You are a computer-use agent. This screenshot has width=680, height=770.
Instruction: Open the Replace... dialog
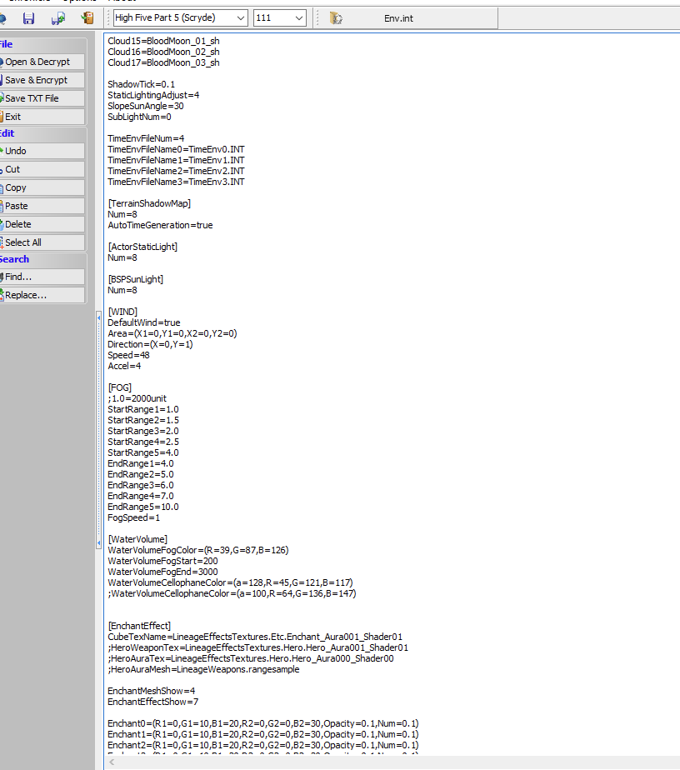click(x=42, y=295)
